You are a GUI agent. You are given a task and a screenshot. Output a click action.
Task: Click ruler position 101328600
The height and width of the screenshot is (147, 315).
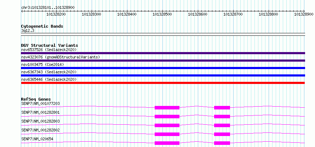coord(198,14)
